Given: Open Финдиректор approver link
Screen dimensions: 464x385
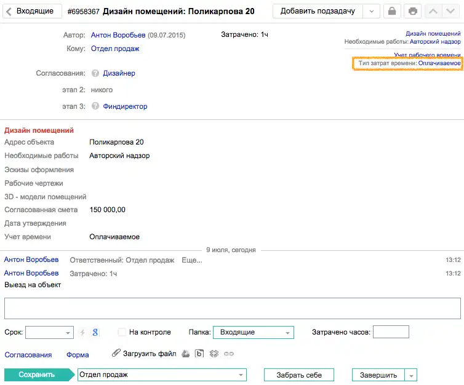Looking at the screenshot, I should [x=125, y=106].
